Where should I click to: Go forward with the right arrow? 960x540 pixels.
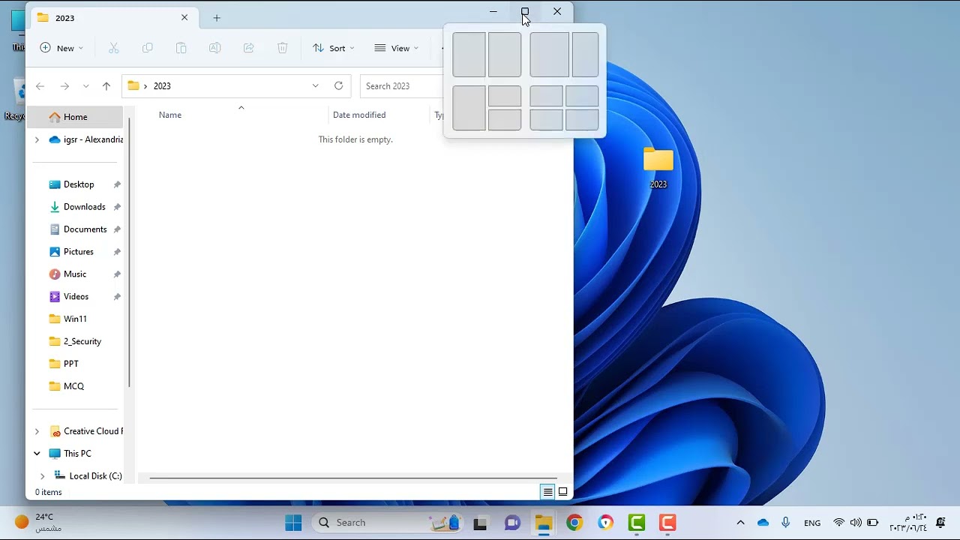pyautogui.click(x=64, y=86)
